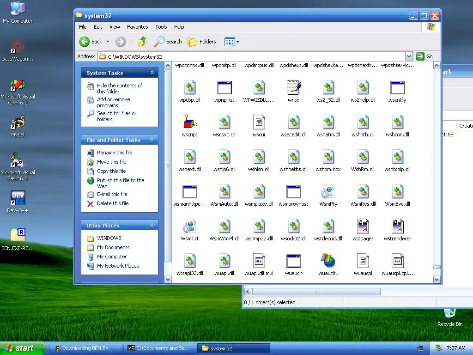Toggle the Folders pane button
Screen dimensions: 473x355
(x=201, y=42)
